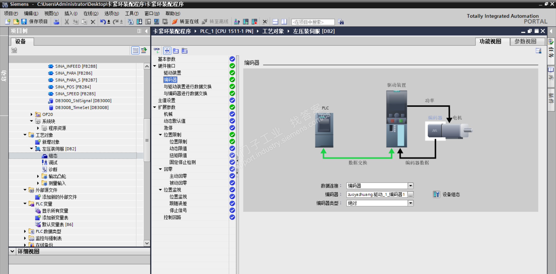Click the new project icon in toolbar
The height and width of the screenshot is (274, 556).
pyautogui.click(x=8, y=22)
